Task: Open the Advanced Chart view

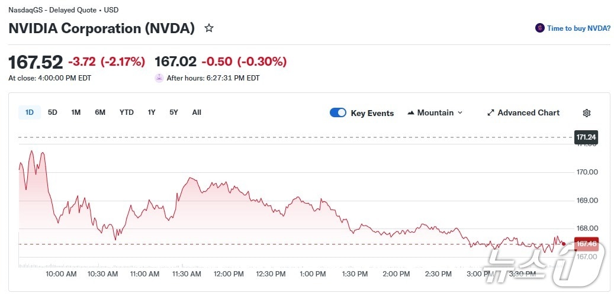Action: [528, 113]
